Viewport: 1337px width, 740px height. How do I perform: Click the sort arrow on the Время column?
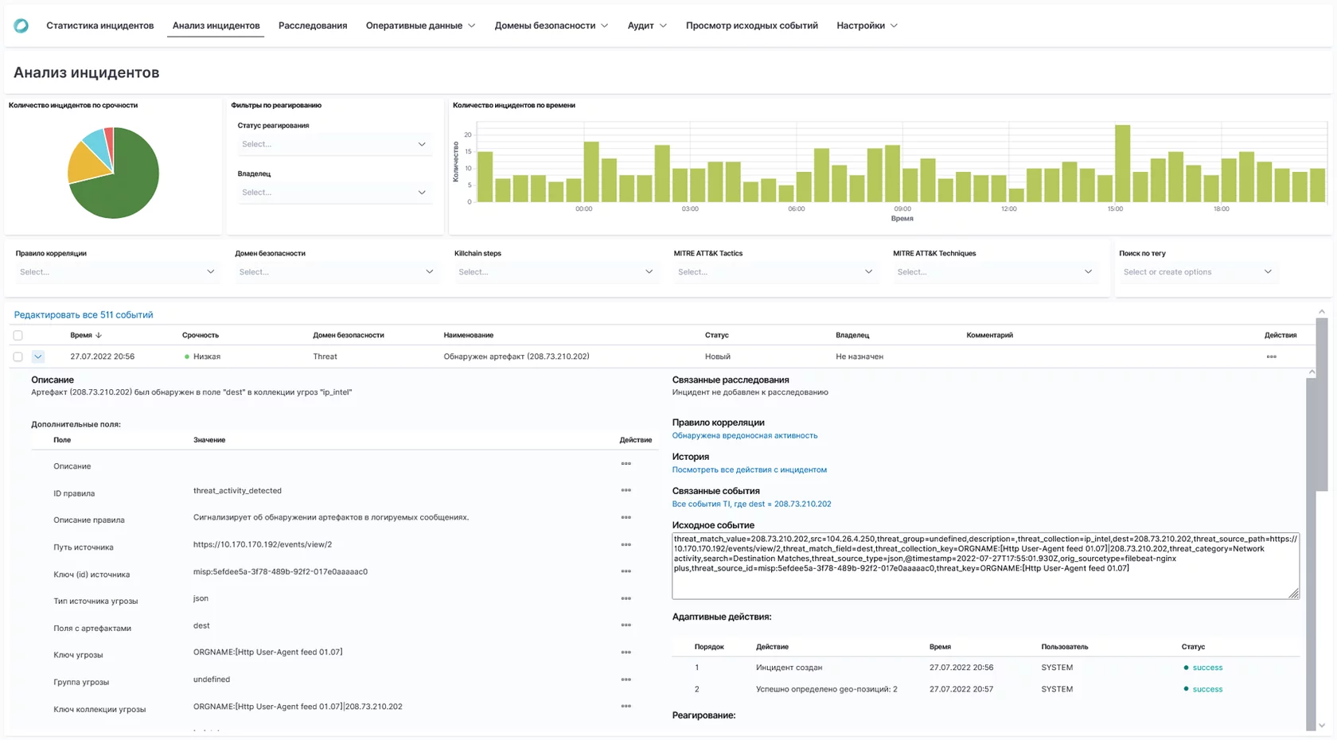coord(99,335)
